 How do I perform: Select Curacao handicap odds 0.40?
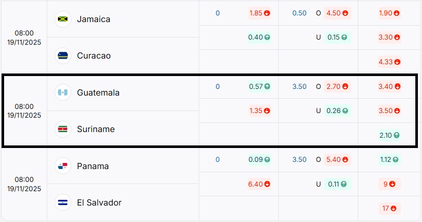point(259,37)
